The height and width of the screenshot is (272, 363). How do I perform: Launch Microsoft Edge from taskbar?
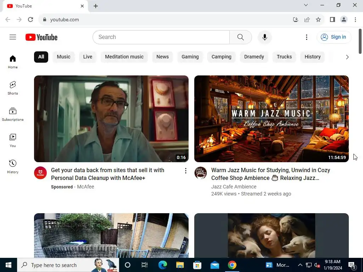coord(162,265)
